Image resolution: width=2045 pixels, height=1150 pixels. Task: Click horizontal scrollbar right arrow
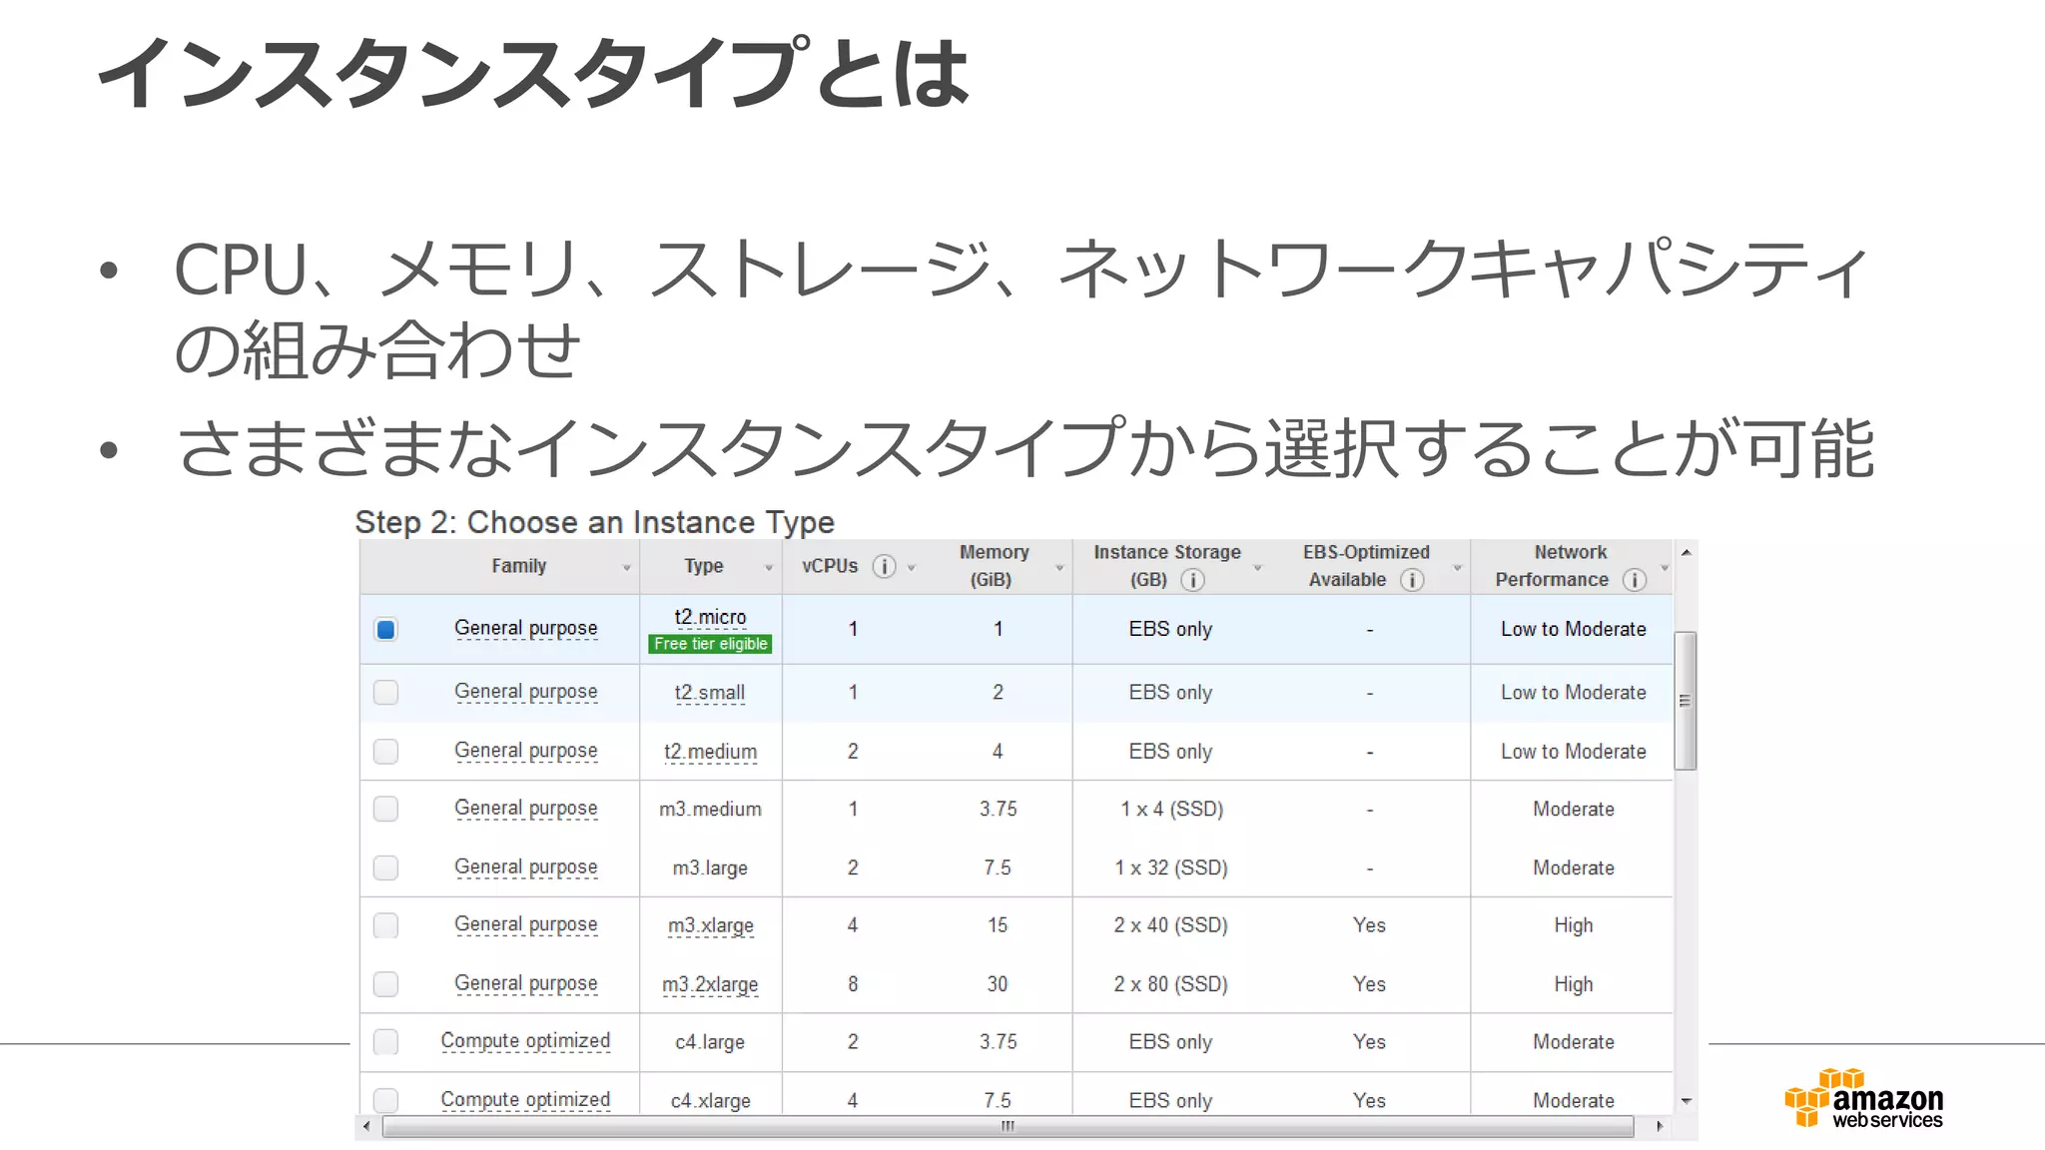1660,1126
